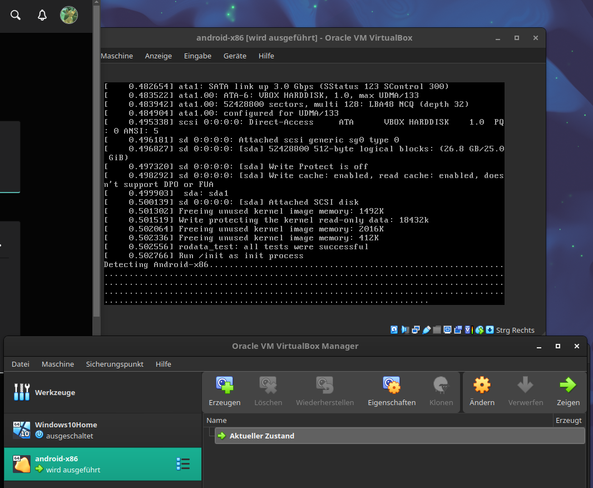Click the notification bell icon
The width and height of the screenshot is (593, 488).
click(42, 15)
